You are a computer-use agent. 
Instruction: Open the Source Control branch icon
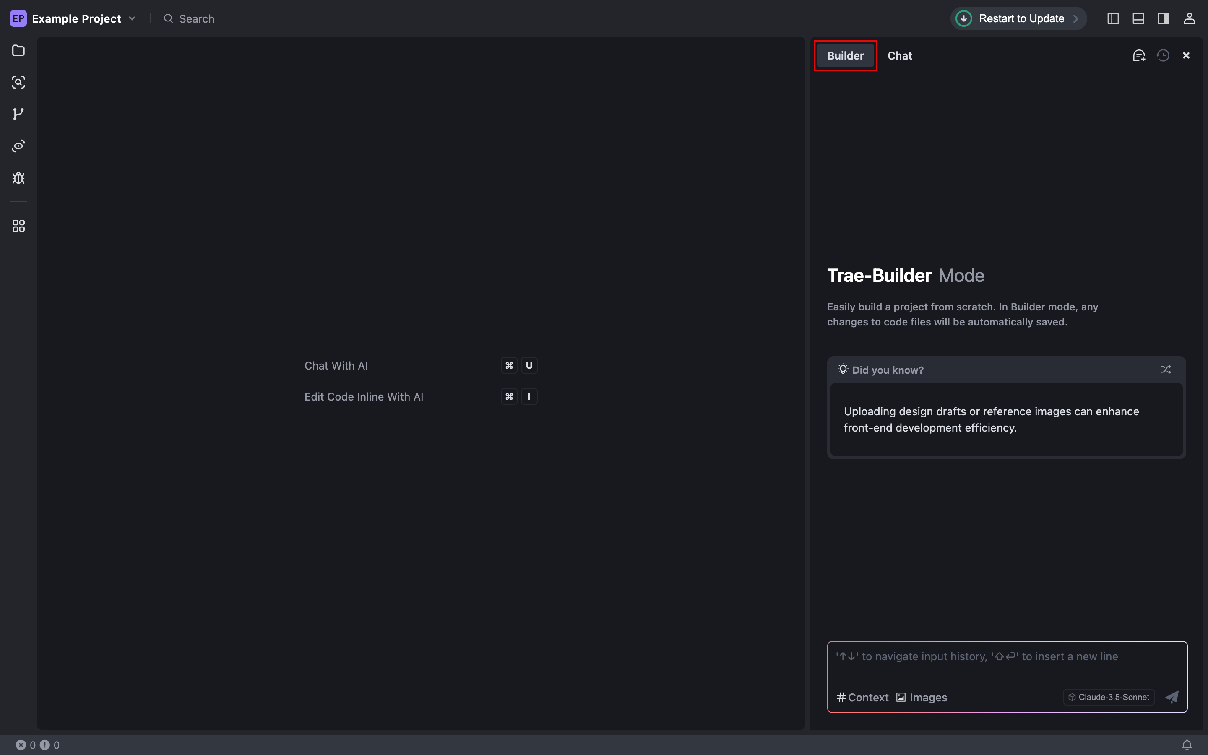coord(18,115)
